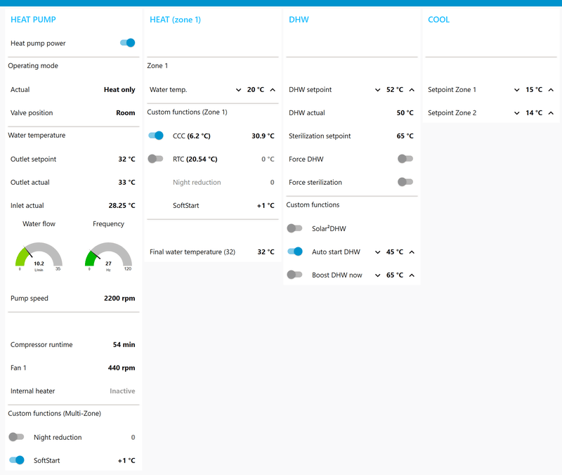Turn on Force sterilization switch
562x475 pixels.
[405, 182]
